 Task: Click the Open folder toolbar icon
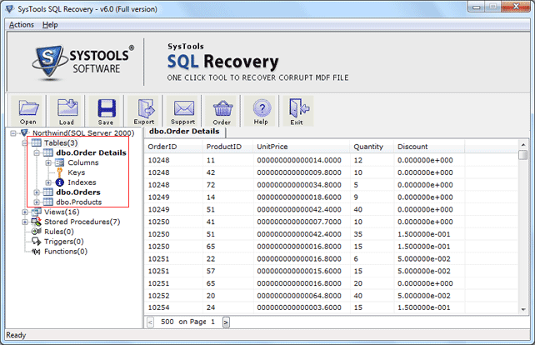coord(27,109)
